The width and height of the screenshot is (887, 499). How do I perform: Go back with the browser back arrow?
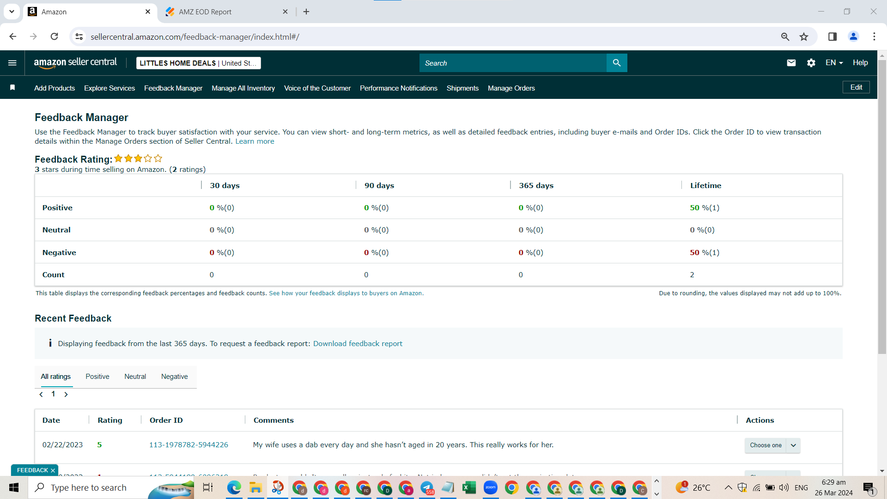point(13,37)
